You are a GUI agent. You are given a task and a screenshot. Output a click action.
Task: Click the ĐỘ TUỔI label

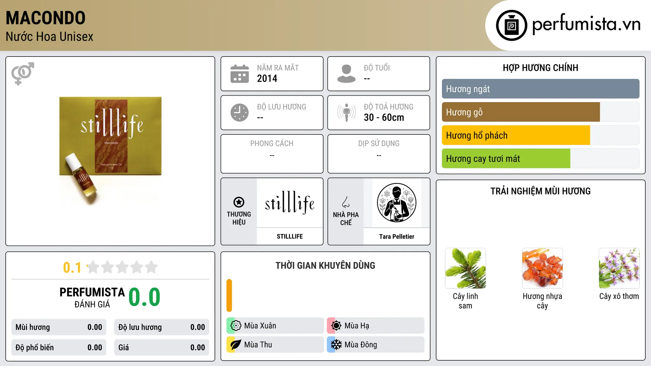377,68
